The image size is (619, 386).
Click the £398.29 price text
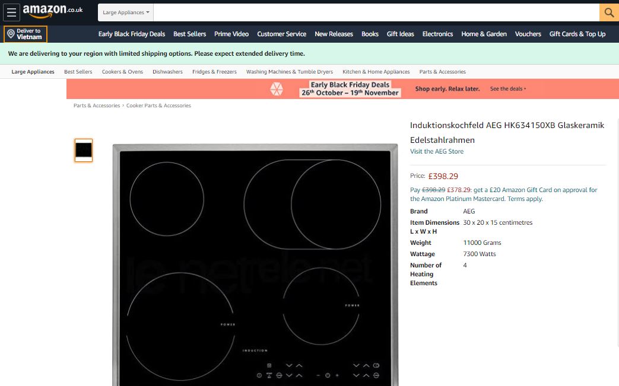[443, 176]
